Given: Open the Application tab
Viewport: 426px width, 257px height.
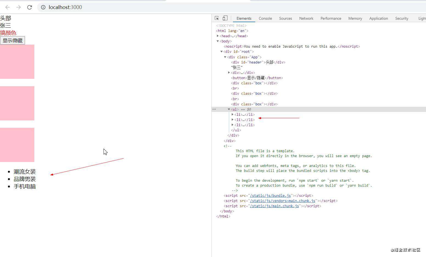Looking at the screenshot, I should [x=379, y=18].
